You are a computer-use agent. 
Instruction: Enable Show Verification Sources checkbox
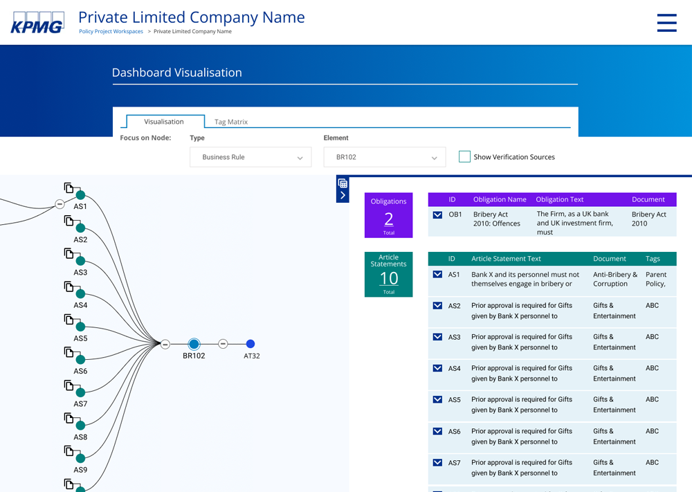(464, 157)
